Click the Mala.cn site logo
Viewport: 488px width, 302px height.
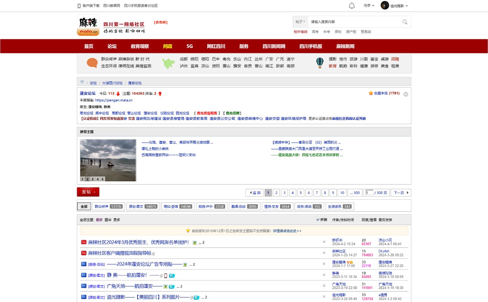[x=88, y=25]
